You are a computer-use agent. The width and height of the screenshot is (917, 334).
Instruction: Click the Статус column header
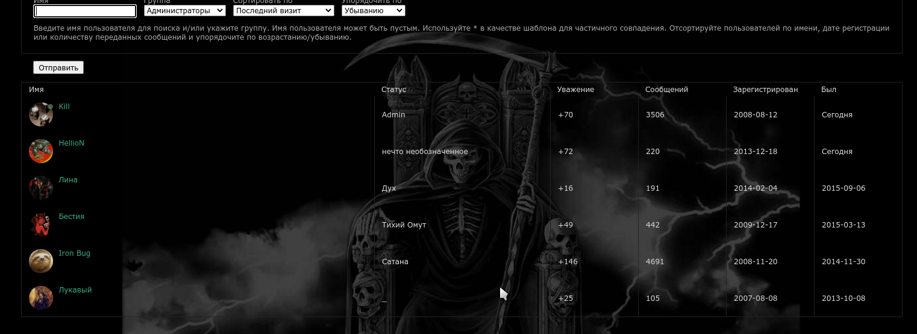point(394,90)
